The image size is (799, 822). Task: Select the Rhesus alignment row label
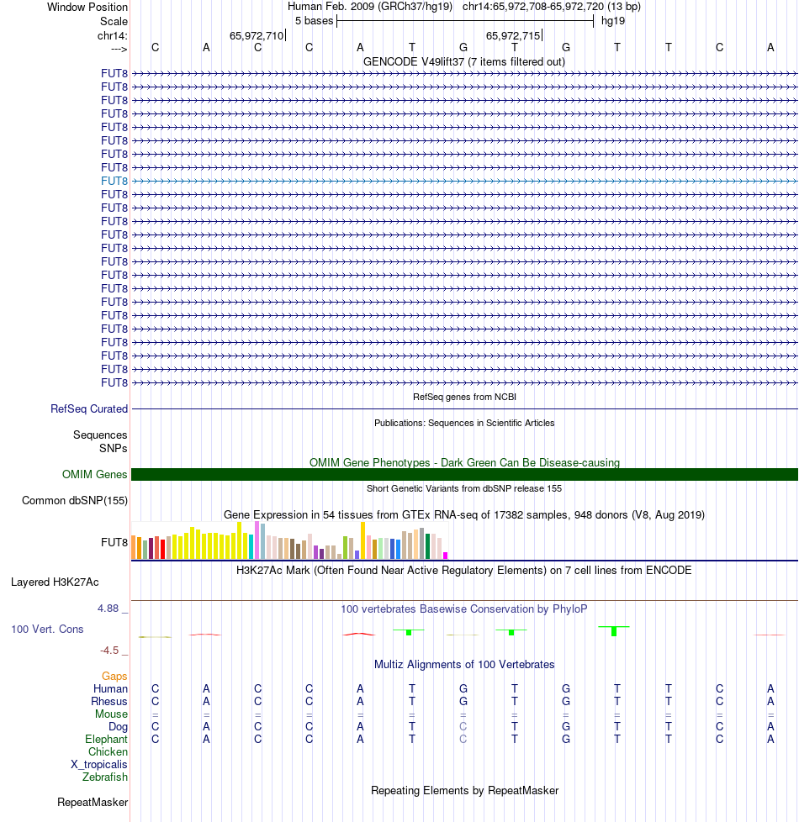pyautogui.click(x=109, y=702)
